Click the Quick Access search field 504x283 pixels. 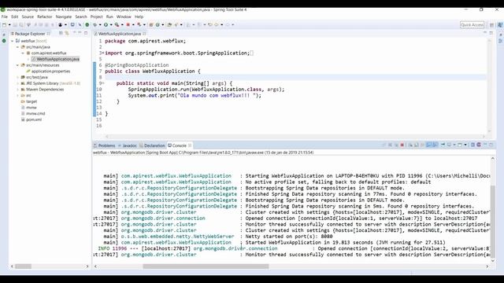tap(472, 24)
